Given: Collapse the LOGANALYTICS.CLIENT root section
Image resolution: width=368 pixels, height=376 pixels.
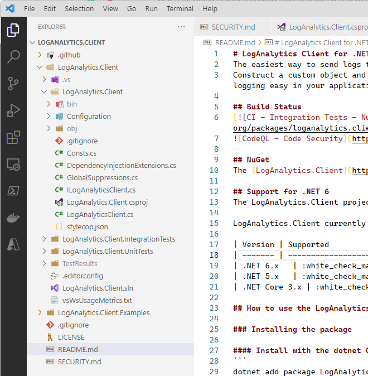Looking at the screenshot, I should pos(71,42).
